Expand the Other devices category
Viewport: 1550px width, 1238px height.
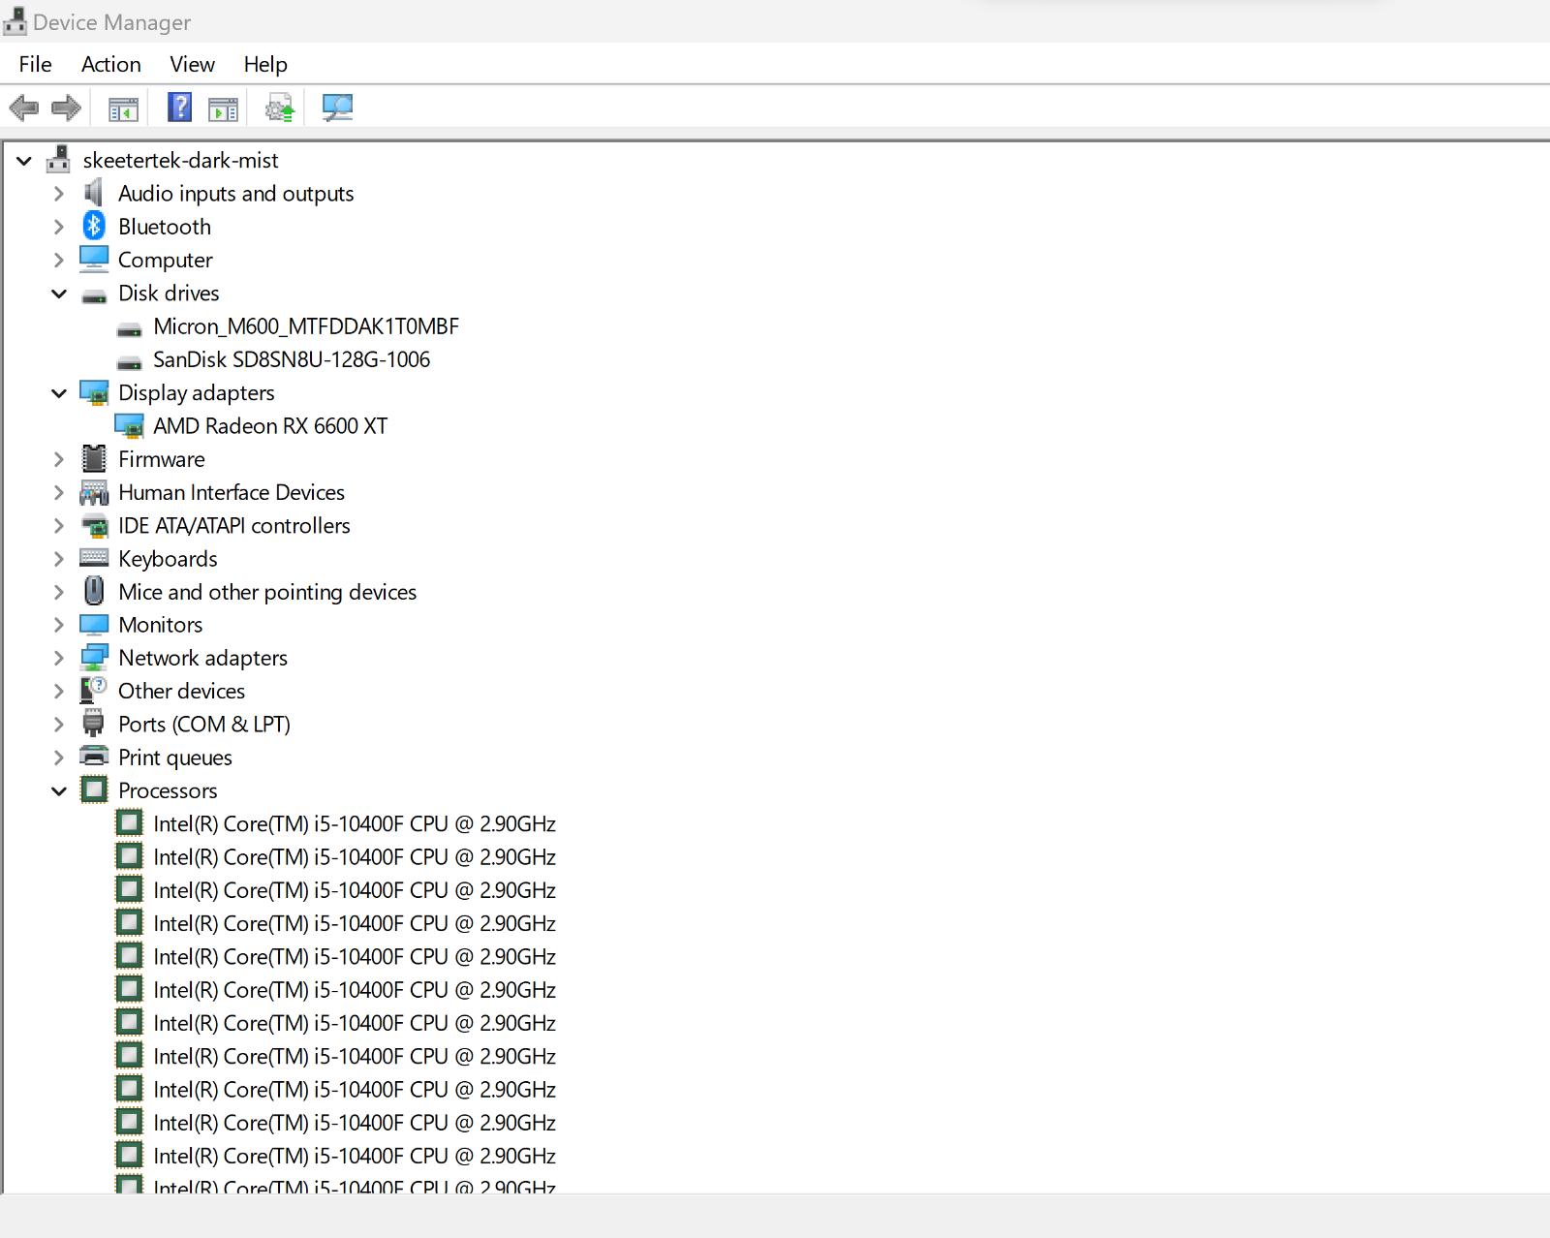click(x=59, y=691)
